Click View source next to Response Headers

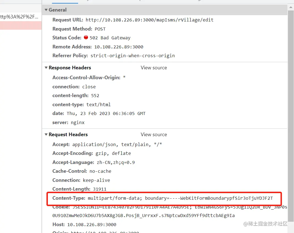click(154, 68)
